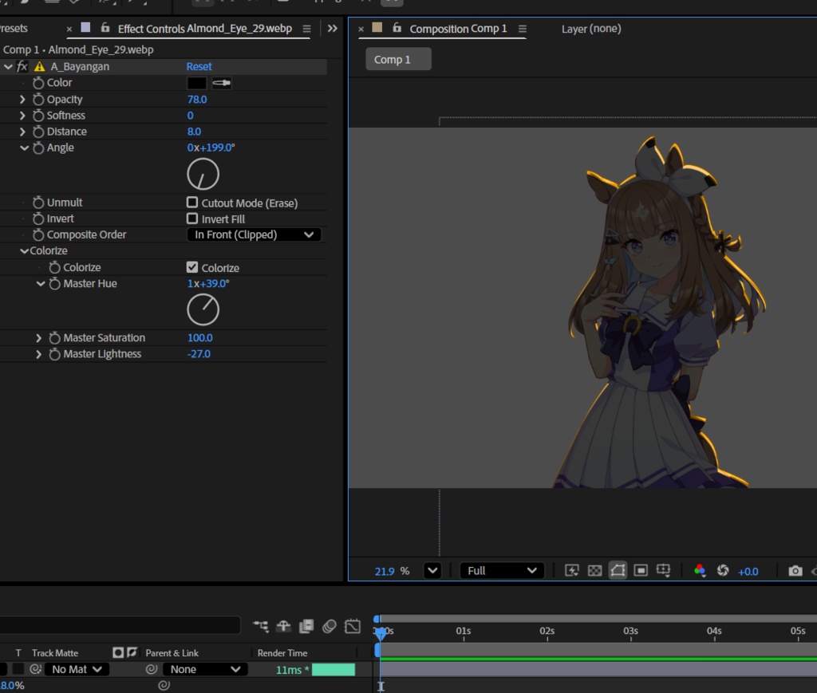This screenshot has height=693, width=817.
Task: Uncheck the Colorize checkbox
Action: [x=192, y=267]
